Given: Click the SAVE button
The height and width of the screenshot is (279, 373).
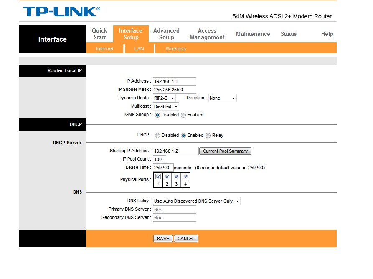Looking at the screenshot, I should tap(163, 239).
